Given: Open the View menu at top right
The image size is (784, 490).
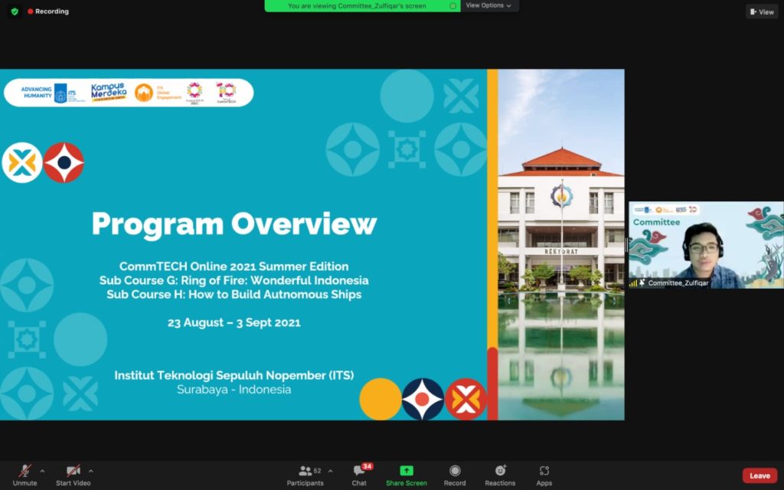Looking at the screenshot, I should (760, 11).
